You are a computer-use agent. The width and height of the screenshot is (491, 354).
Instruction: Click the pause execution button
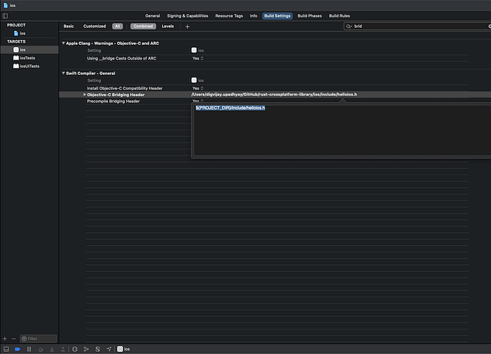point(29,349)
